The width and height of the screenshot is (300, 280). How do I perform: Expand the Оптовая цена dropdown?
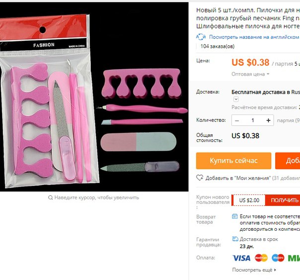(250, 74)
